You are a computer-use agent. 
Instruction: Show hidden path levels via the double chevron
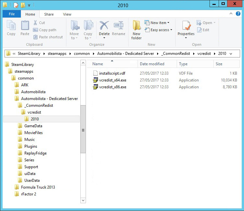(14, 54)
